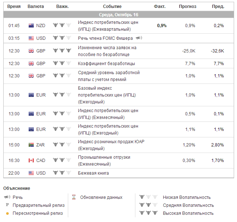
Task: Click the "Событие" column header
Action: (112, 7)
